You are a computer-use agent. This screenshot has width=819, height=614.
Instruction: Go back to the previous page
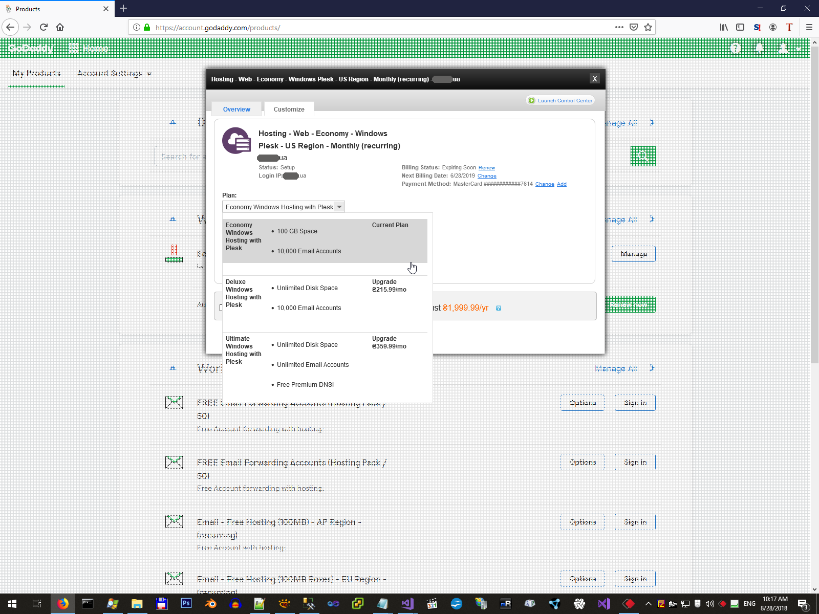pos(10,27)
